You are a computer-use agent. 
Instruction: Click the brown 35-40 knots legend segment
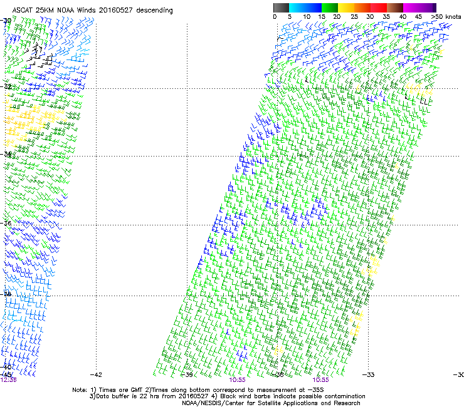395,8
